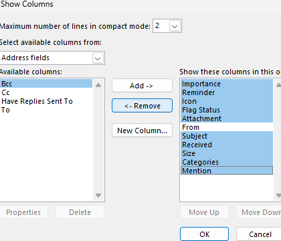Confirm with the OK button

tap(204, 234)
